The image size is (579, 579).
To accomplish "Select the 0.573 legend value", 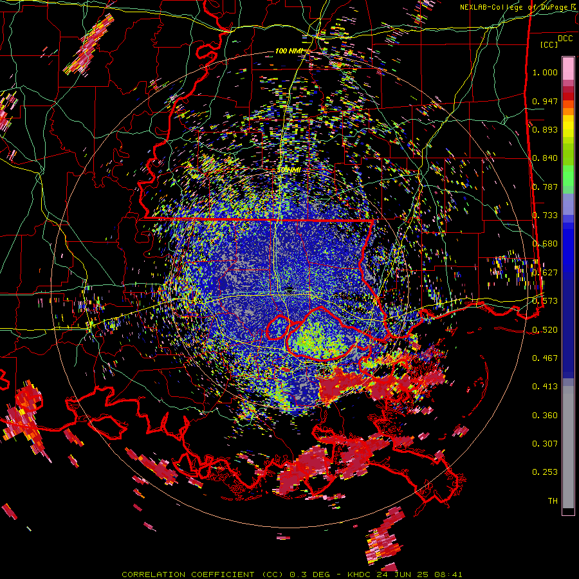I will (x=545, y=301).
